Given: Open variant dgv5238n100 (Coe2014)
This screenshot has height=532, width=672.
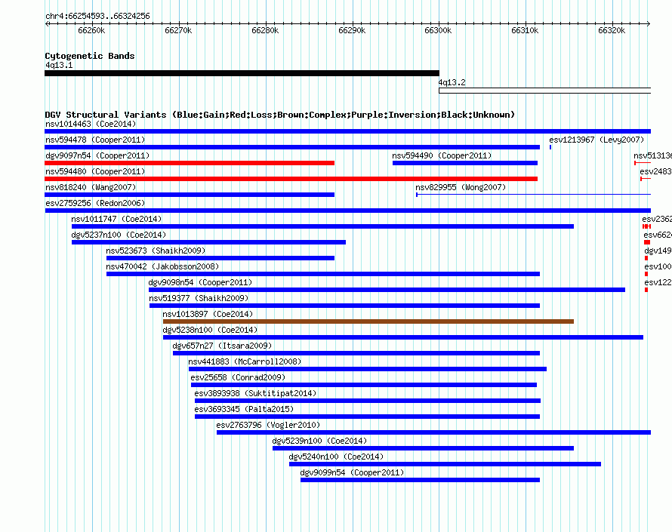Looking at the screenshot, I should pyautogui.click(x=210, y=330).
